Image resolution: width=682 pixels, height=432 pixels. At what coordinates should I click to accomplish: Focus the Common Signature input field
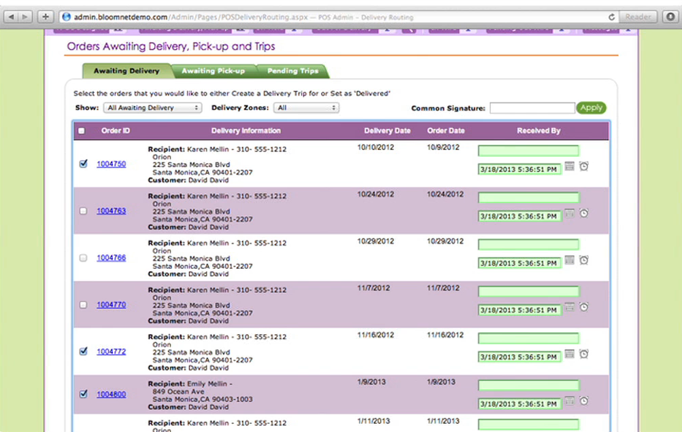point(532,108)
